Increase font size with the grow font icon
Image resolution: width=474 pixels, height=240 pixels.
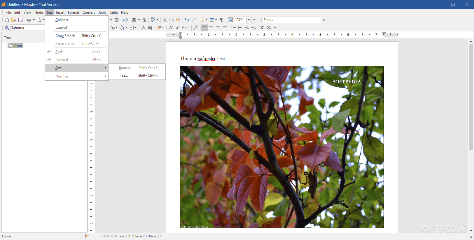point(171,28)
